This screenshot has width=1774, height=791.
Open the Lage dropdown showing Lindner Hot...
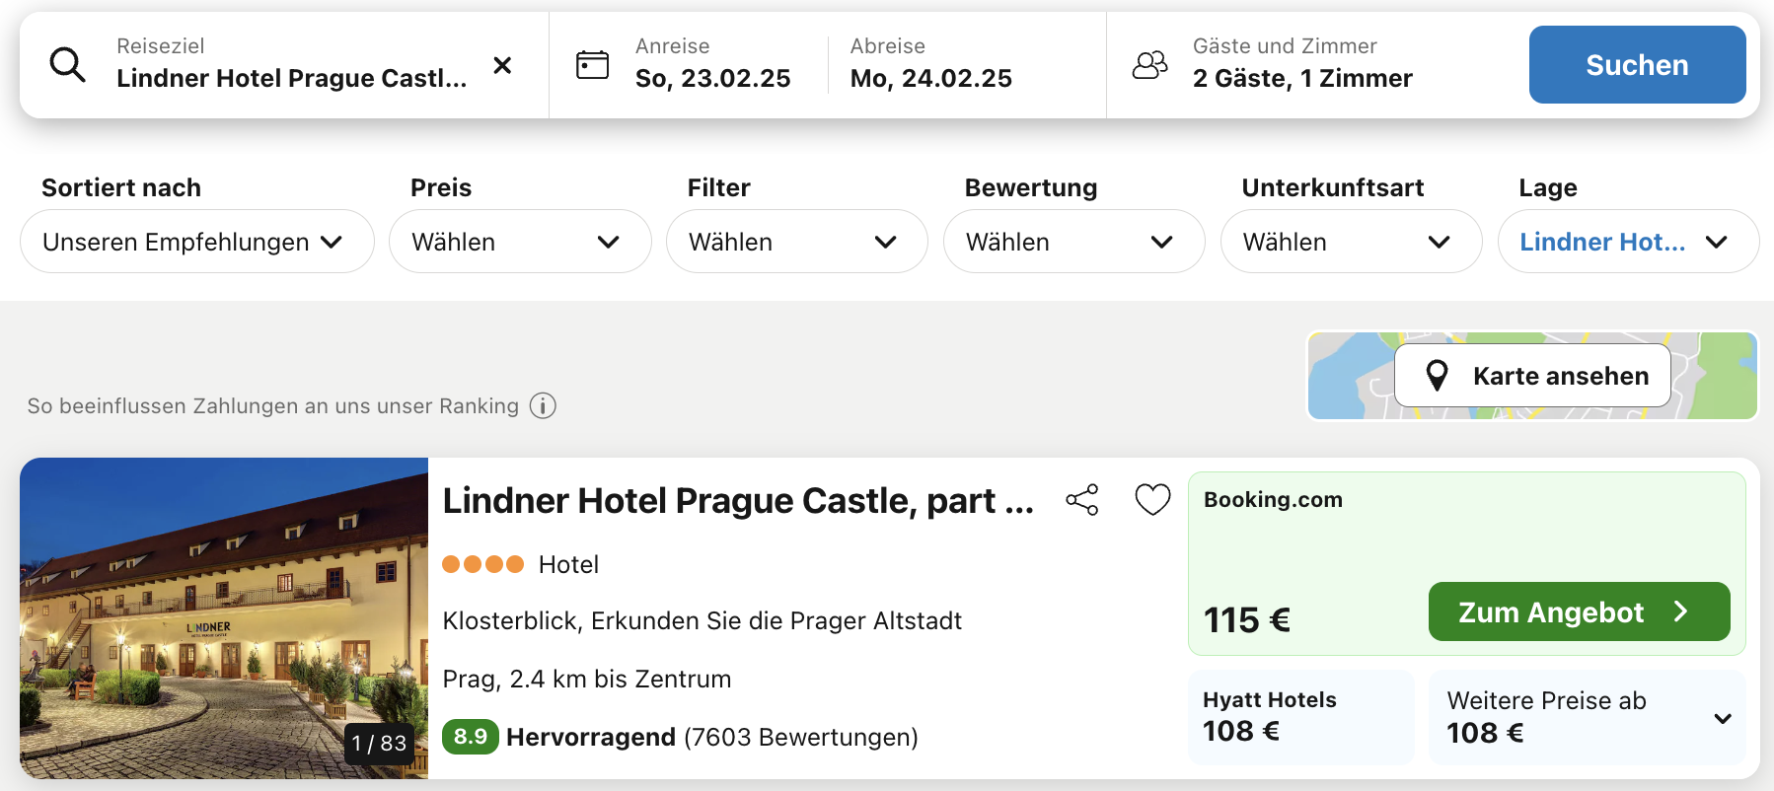point(1629,241)
